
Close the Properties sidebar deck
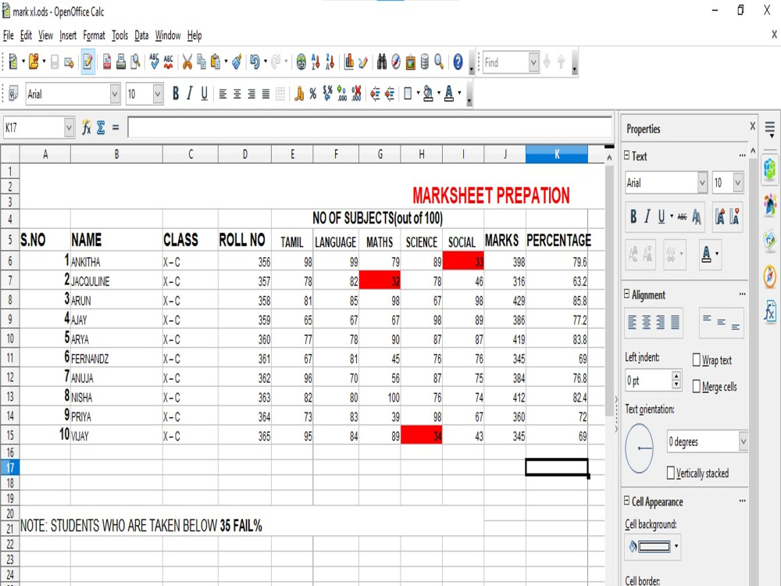[x=753, y=127]
